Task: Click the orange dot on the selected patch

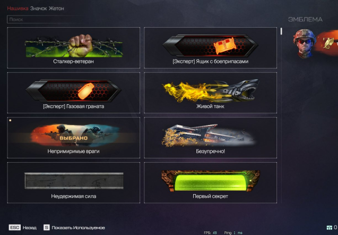Action: [10, 120]
